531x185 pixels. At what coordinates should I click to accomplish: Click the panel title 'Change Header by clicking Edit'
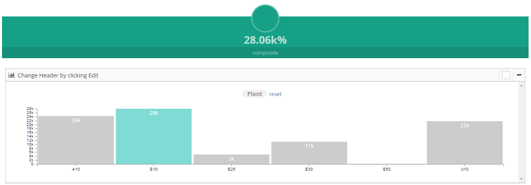click(x=58, y=75)
